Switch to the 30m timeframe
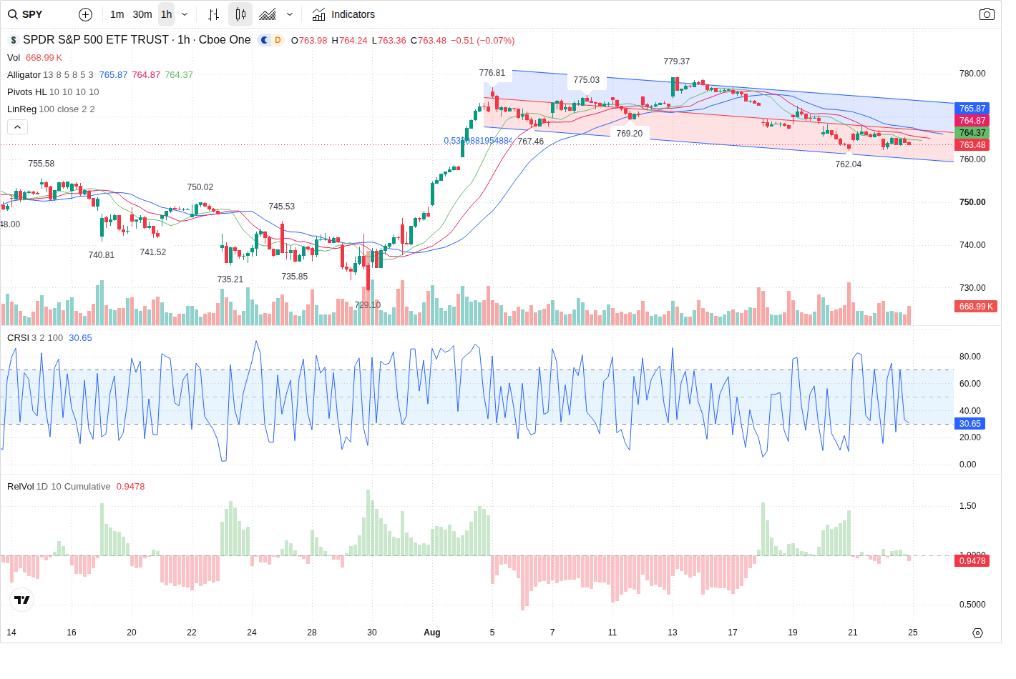Screen dimensions: 1016x679 pos(142,14)
